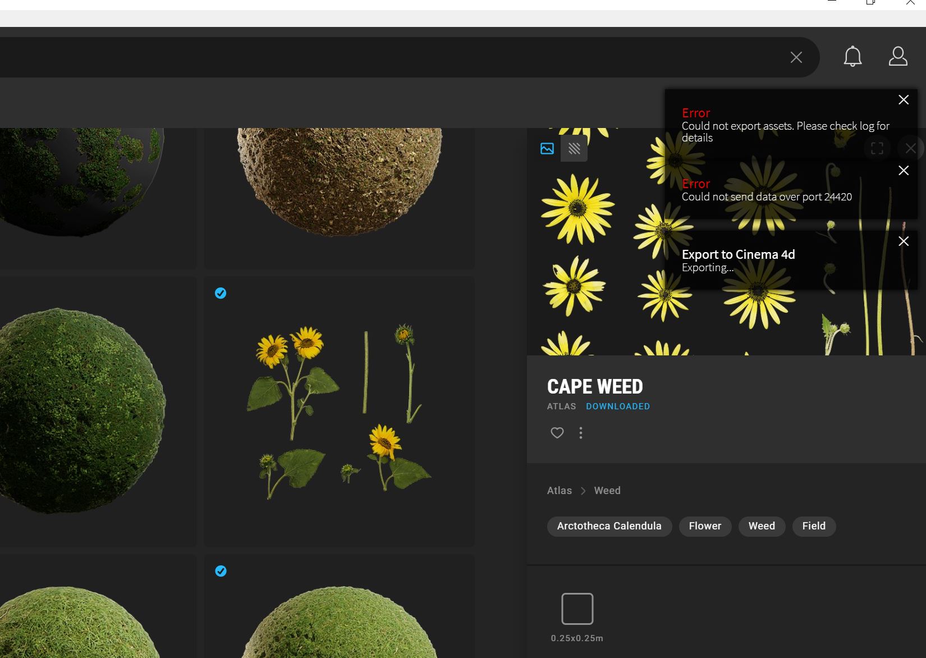This screenshot has width=926, height=658.
Task: Switch to the striped texture preview icon
Action: coord(574,149)
